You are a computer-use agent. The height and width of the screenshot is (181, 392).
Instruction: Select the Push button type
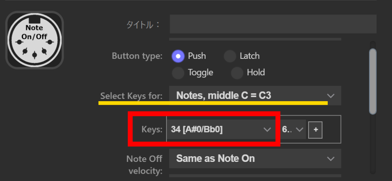click(x=178, y=56)
